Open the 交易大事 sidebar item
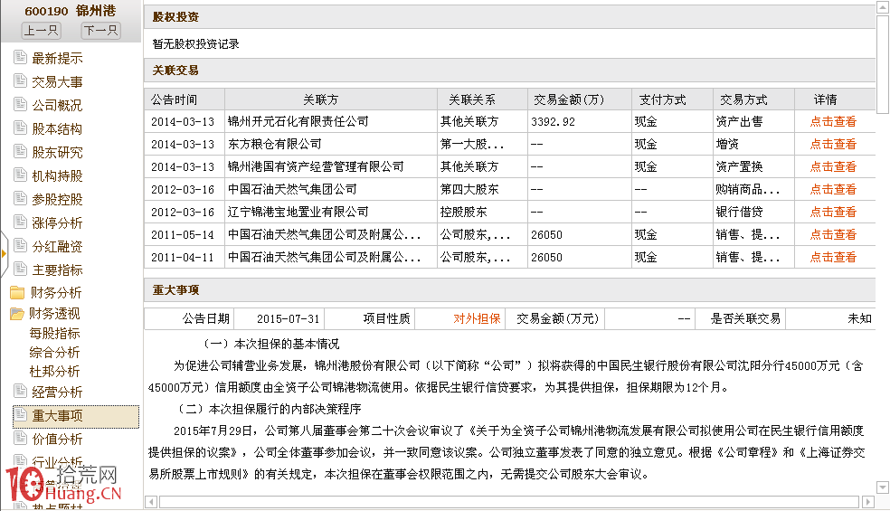890x511 pixels. point(57,81)
